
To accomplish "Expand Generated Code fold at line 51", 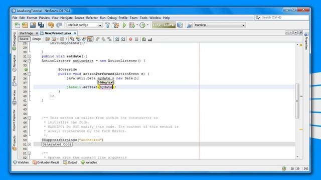I will coord(30,144).
